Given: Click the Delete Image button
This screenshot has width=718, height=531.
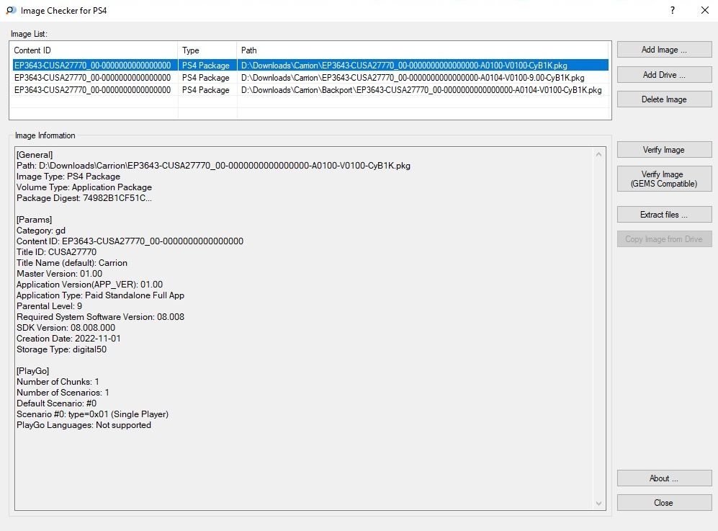Looking at the screenshot, I should [664, 99].
